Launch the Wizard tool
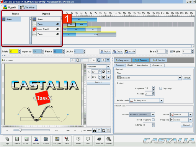 [36, 140]
